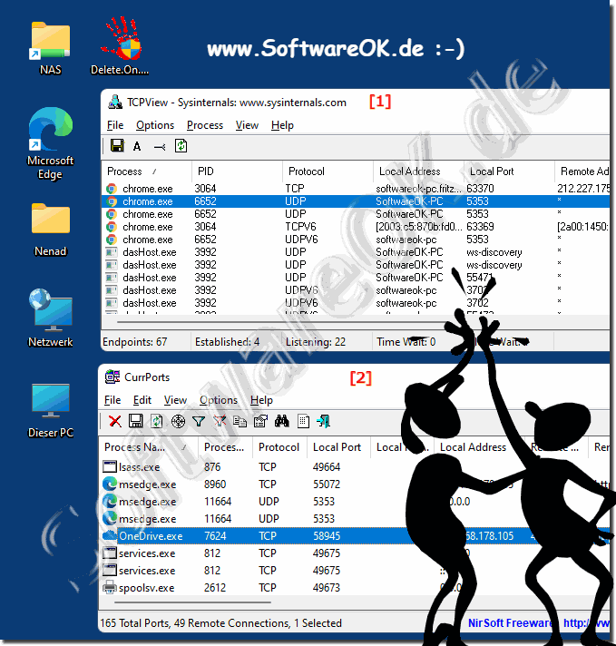
Task: Select the Dieser PC desktop icon
Action: [x=51, y=411]
